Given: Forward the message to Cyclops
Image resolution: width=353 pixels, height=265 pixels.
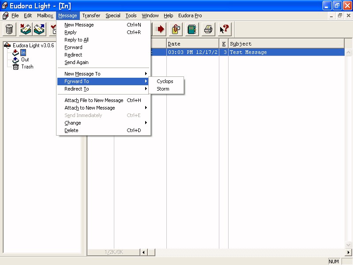Looking at the screenshot, I should [166, 81].
